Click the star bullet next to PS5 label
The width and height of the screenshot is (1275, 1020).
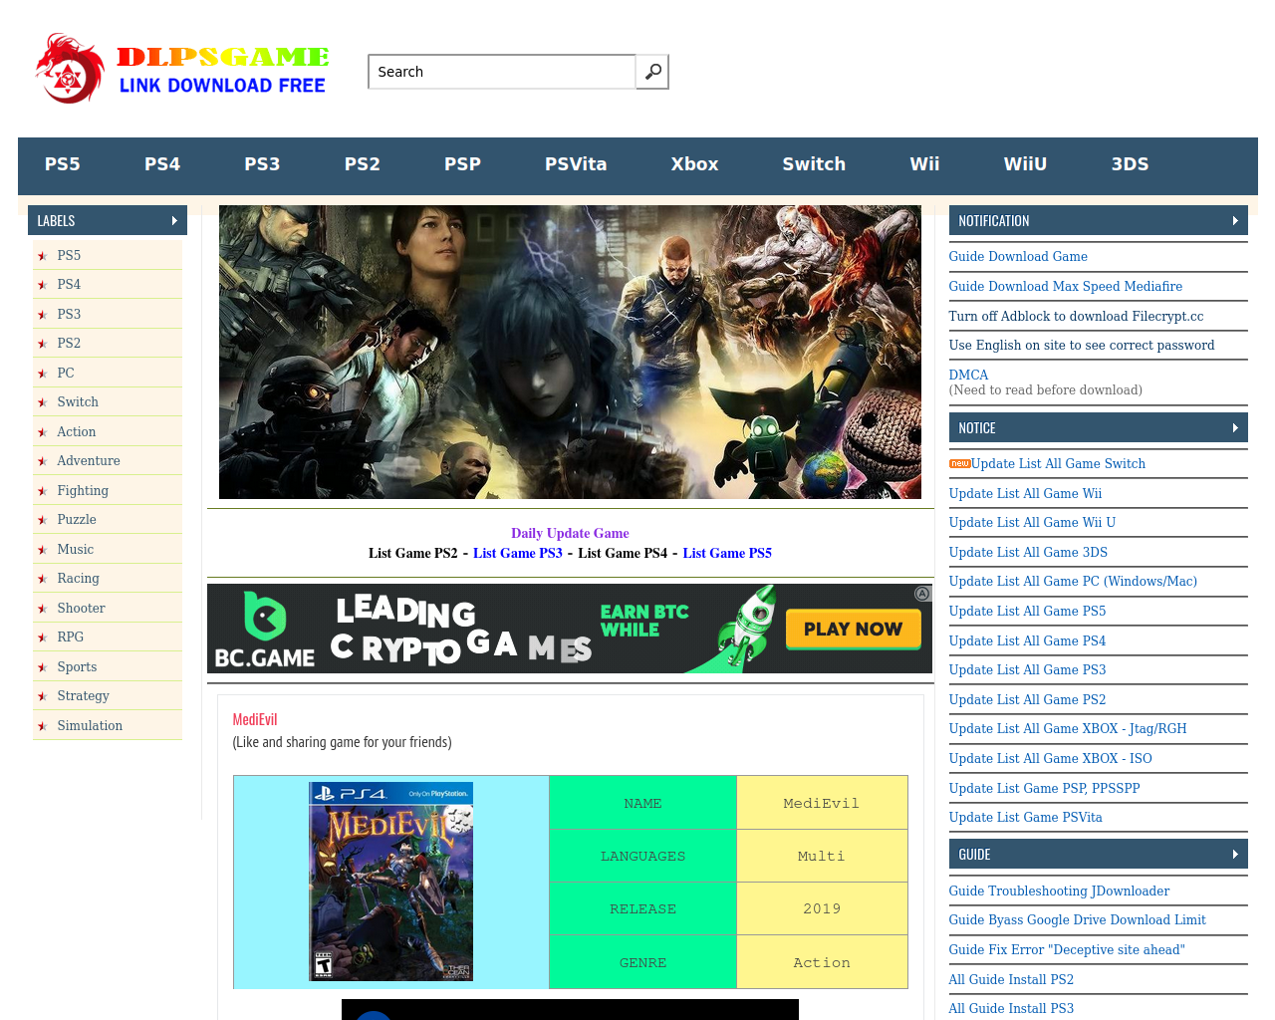tap(42, 256)
